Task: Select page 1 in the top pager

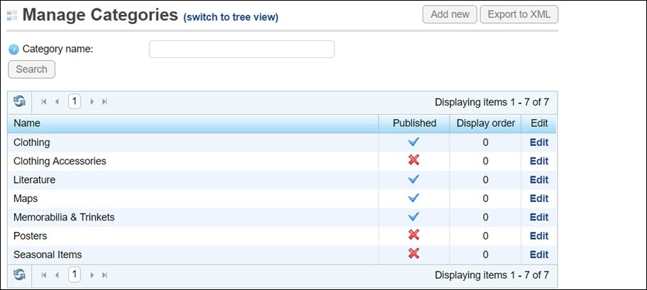Action: [75, 102]
